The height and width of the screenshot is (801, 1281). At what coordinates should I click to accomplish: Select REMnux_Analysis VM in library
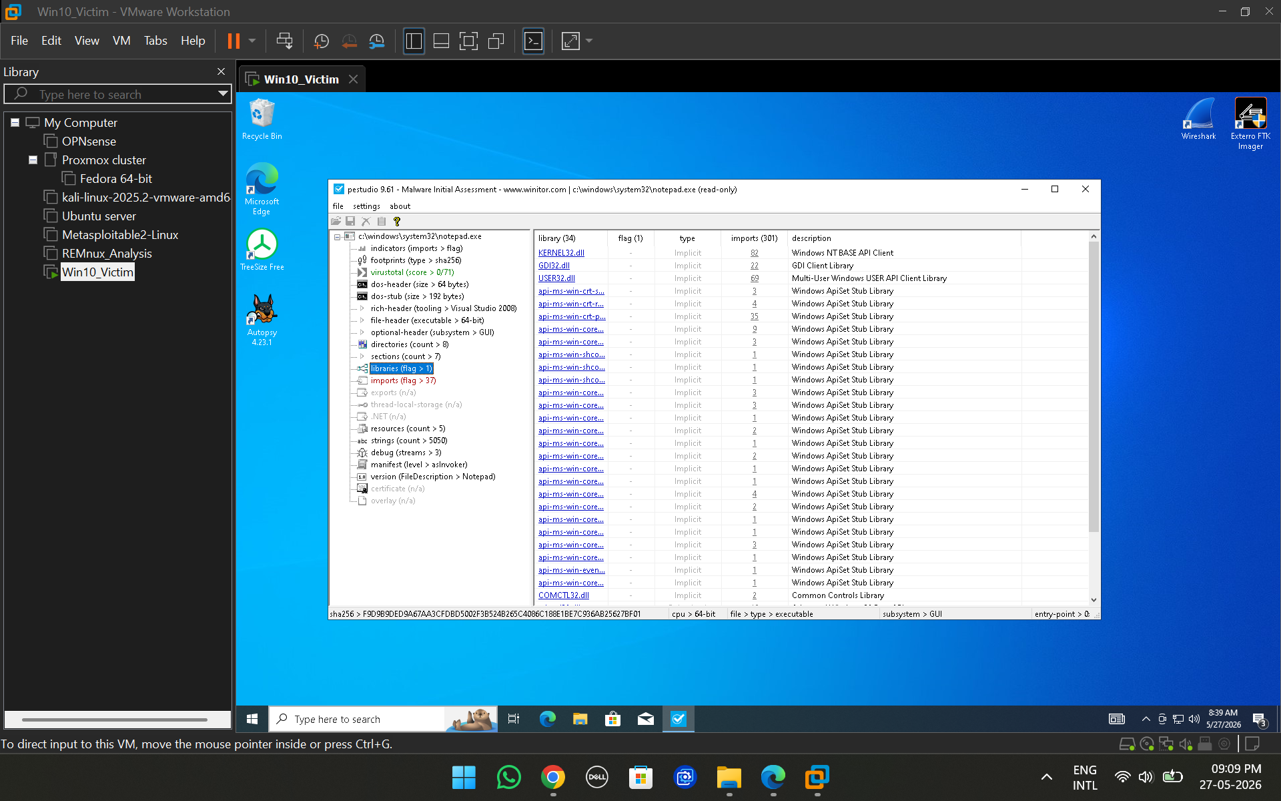[x=107, y=254]
